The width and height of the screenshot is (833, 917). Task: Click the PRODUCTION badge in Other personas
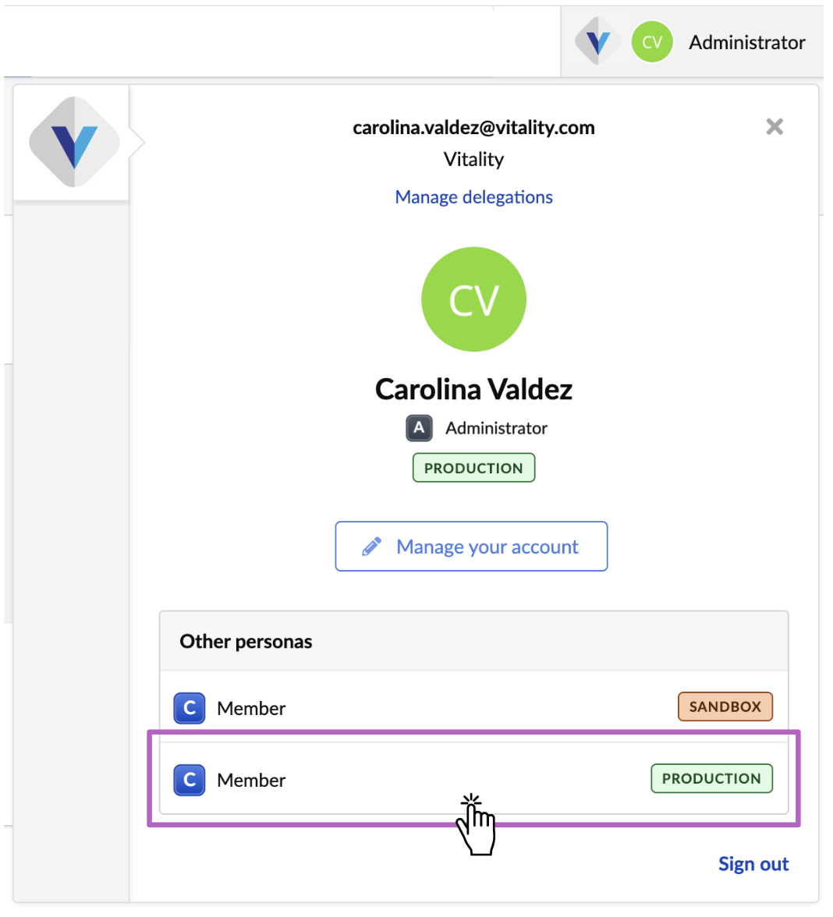711,778
